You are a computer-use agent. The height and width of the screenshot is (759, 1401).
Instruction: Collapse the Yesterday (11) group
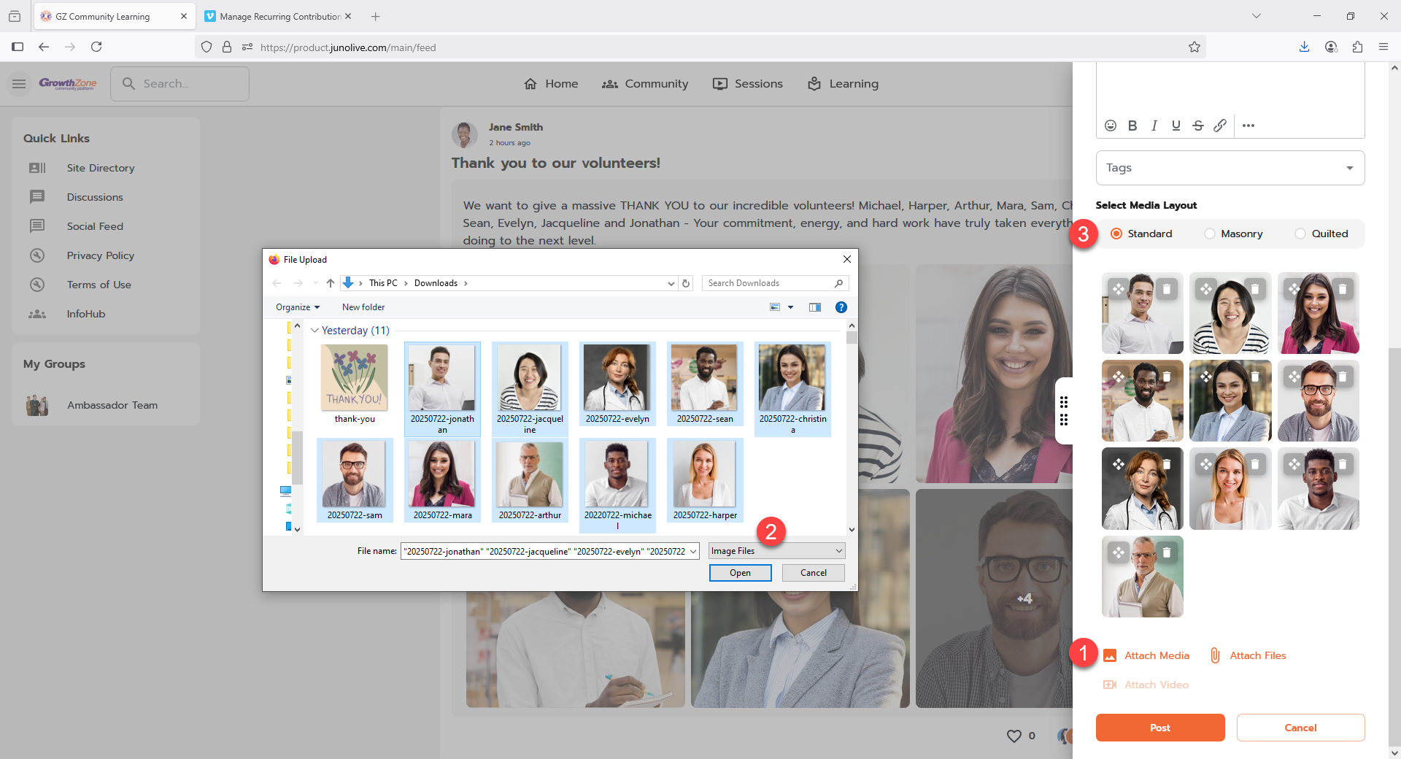click(314, 331)
